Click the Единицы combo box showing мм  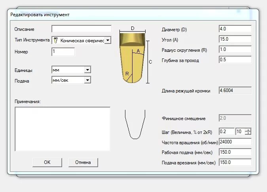(71, 70)
